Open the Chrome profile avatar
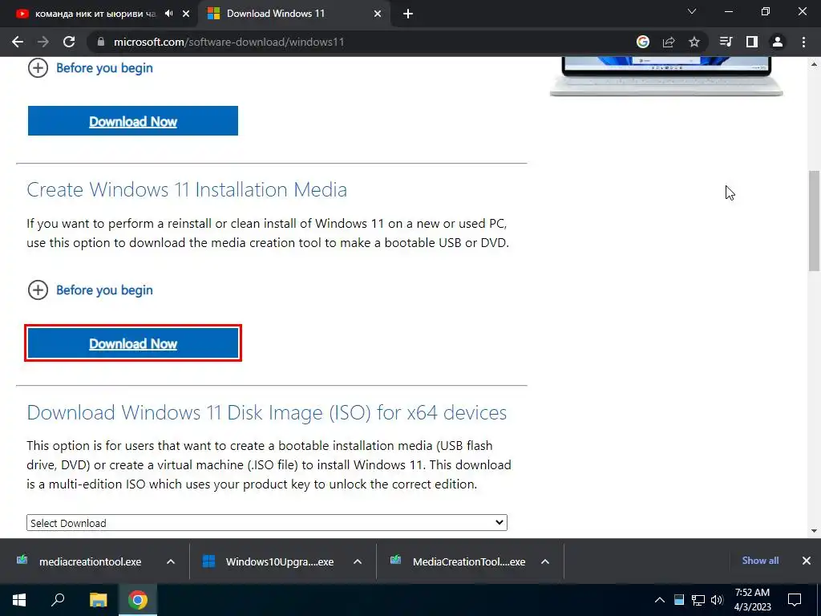This screenshot has width=821, height=616. (778, 42)
